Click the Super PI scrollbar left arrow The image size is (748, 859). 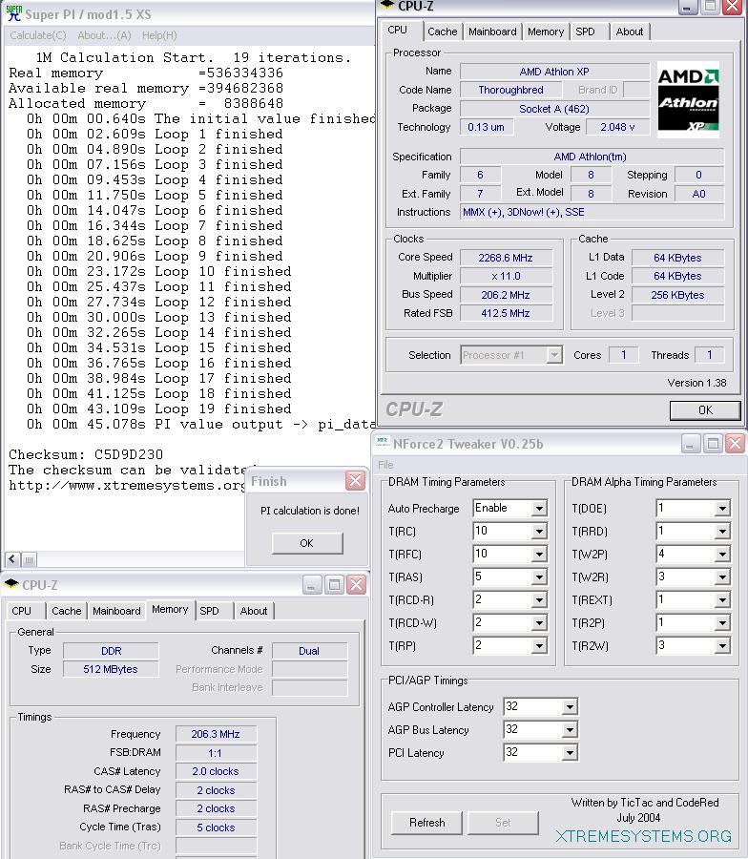click(12, 559)
